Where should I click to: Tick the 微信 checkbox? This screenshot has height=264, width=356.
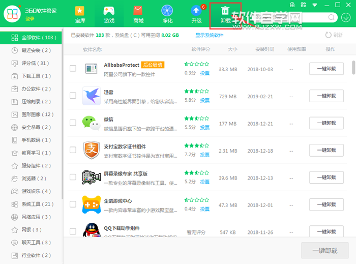click(x=73, y=123)
